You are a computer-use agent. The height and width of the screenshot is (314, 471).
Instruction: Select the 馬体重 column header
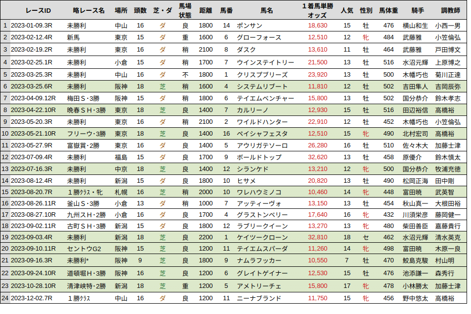pos(388,10)
